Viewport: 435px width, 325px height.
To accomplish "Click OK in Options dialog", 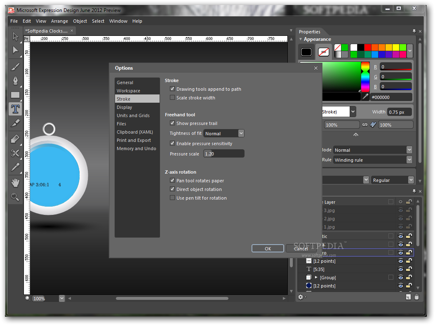I will click(x=268, y=248).
